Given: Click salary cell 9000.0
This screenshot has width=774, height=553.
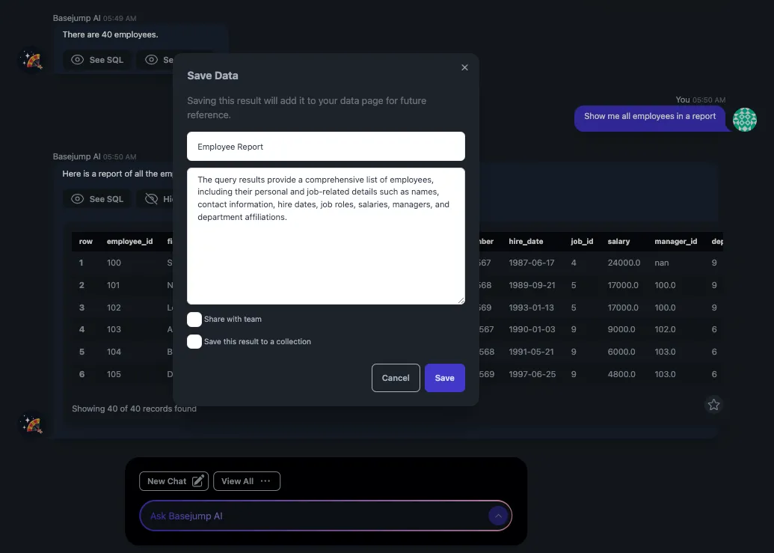Looking at the screenshot, I should click(621, 329).
